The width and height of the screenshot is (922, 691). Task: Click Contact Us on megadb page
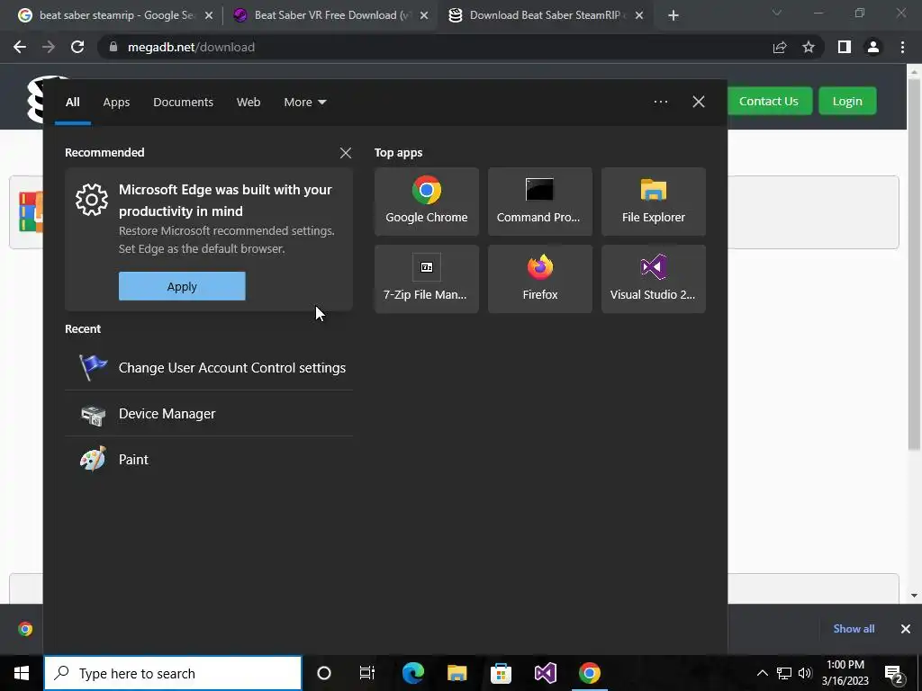(769, 101)
